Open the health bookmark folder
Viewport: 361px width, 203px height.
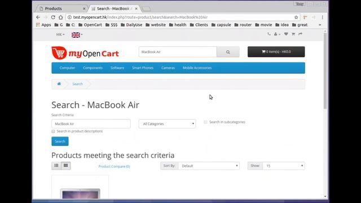(178, 25)
